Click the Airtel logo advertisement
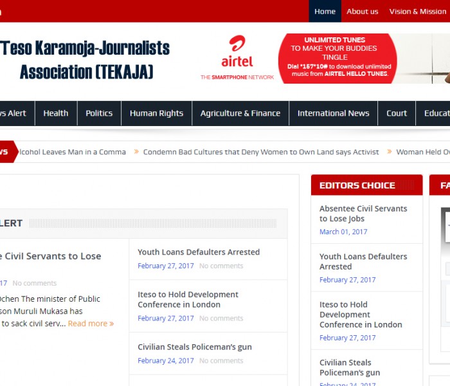This screenshot has height=386, width=450. [237, 57]
